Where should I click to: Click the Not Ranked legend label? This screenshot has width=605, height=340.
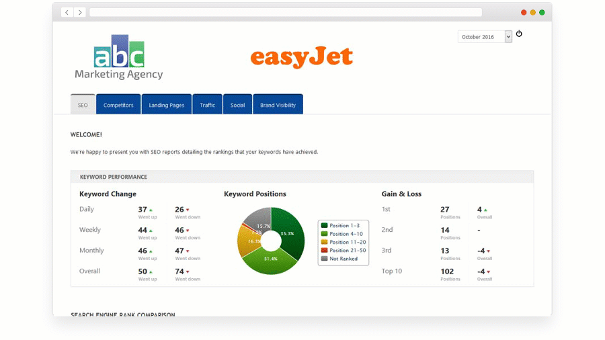344,259
